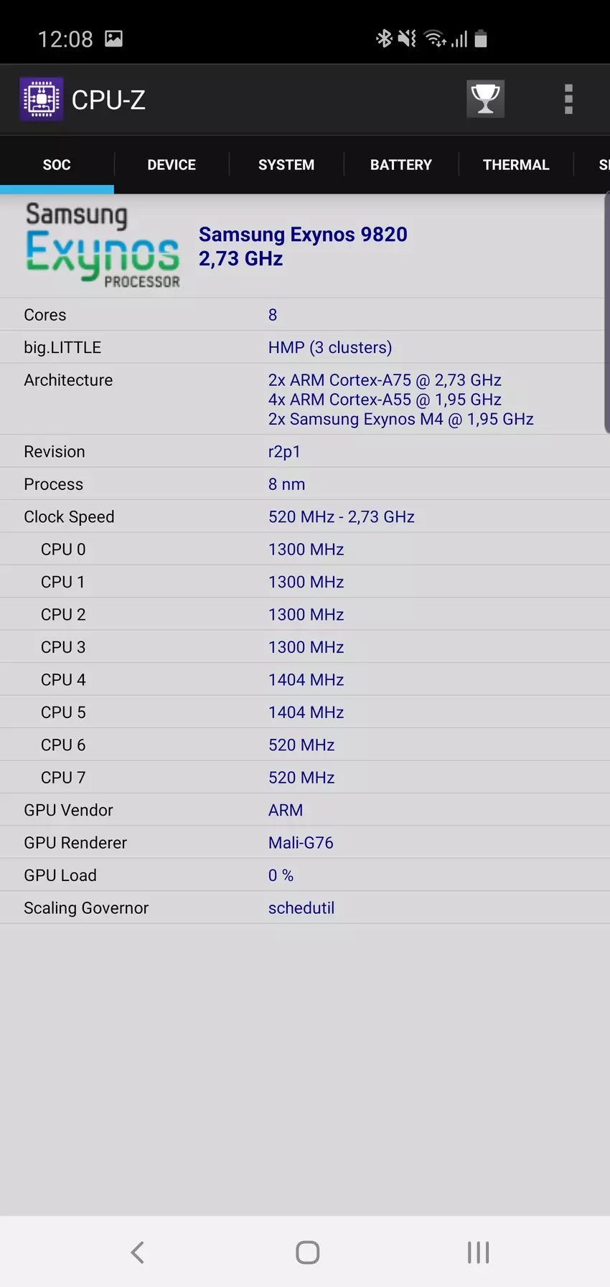Switch to the SYSTEM tab
This screenshot has height=1287, width=610.
click(x=286, y=165)
